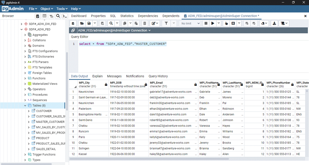Select the SALES_DETAIL table in tree

click(46, 149)
